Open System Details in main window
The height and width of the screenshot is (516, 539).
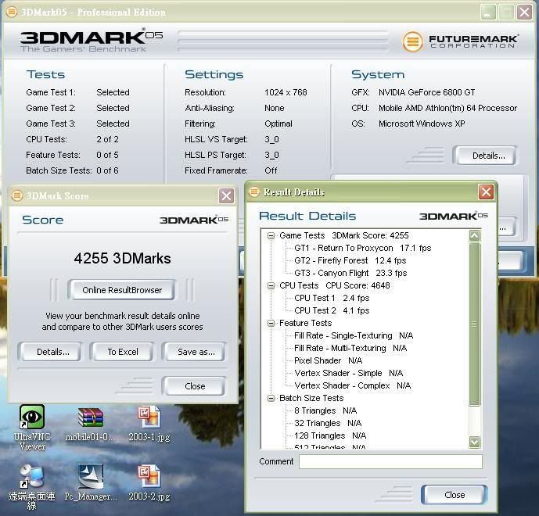click(x=484, y=156)
